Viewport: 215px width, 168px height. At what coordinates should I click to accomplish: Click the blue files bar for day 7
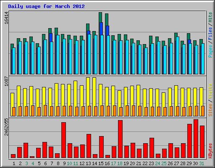click(51, 37)
